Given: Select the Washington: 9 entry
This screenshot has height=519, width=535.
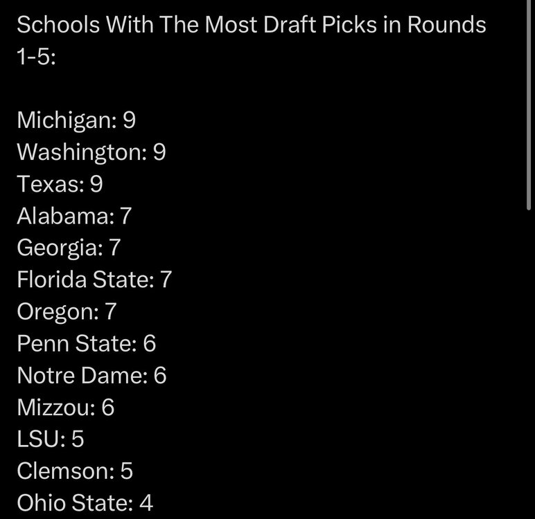Looking at the screenshot, I should coord(91,152).
